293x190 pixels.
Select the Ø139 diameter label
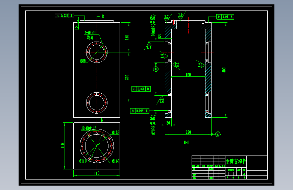click(x=116, y=133)
